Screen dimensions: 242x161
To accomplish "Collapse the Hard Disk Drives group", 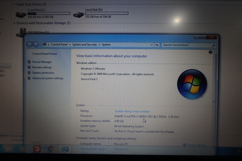I will [14, 4].
